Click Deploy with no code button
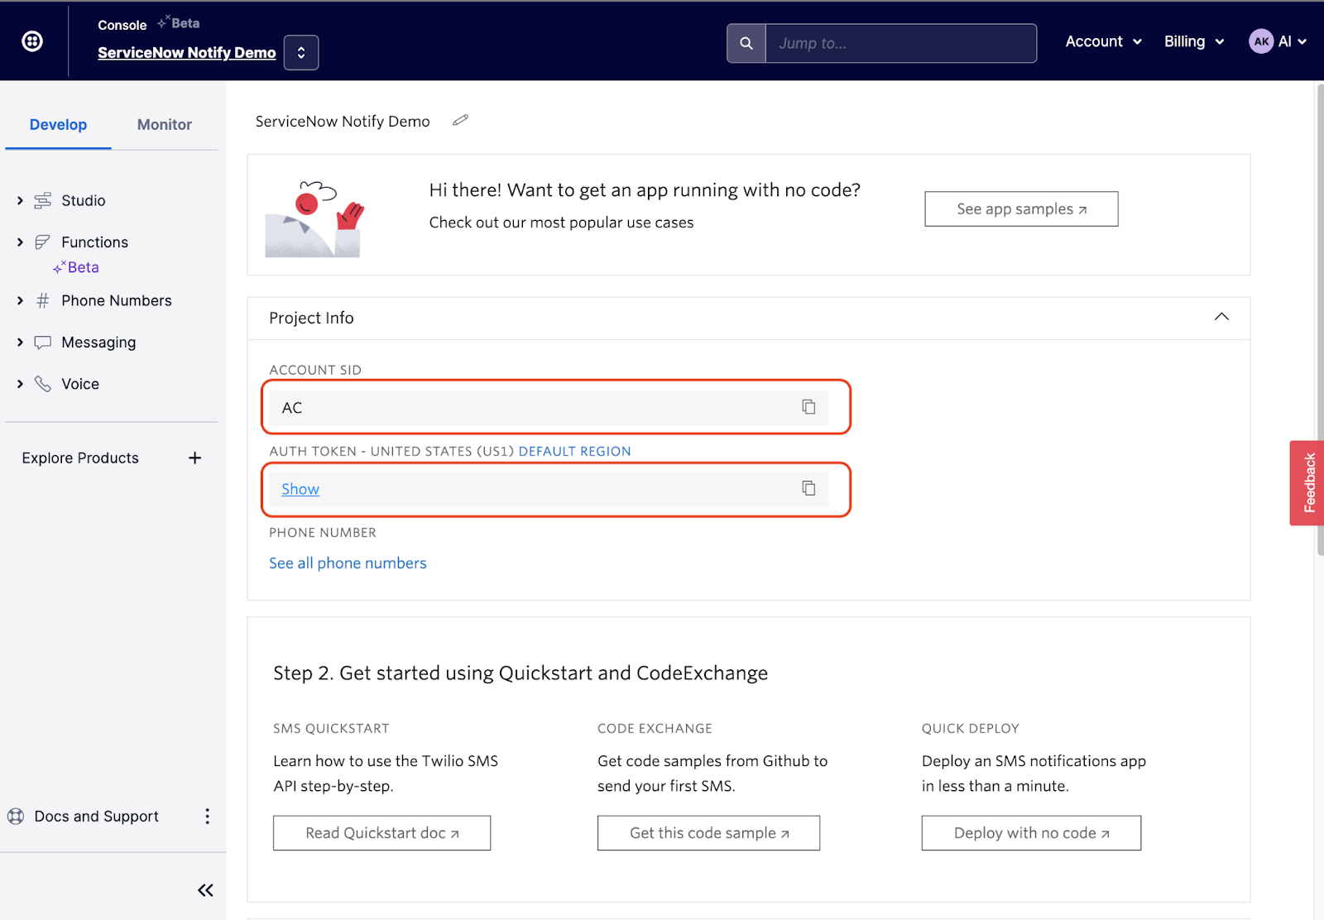 pos(1031,833)
